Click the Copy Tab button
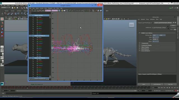Viewport: 179px width, 100px height. tap(170, 84)
